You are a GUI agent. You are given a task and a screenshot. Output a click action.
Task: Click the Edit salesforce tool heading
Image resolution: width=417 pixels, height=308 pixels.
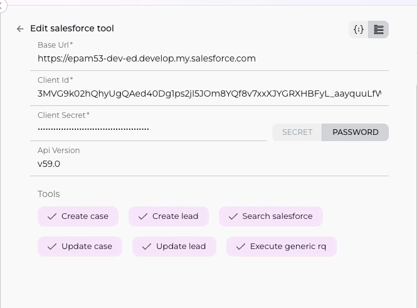[x=72, y=28]
